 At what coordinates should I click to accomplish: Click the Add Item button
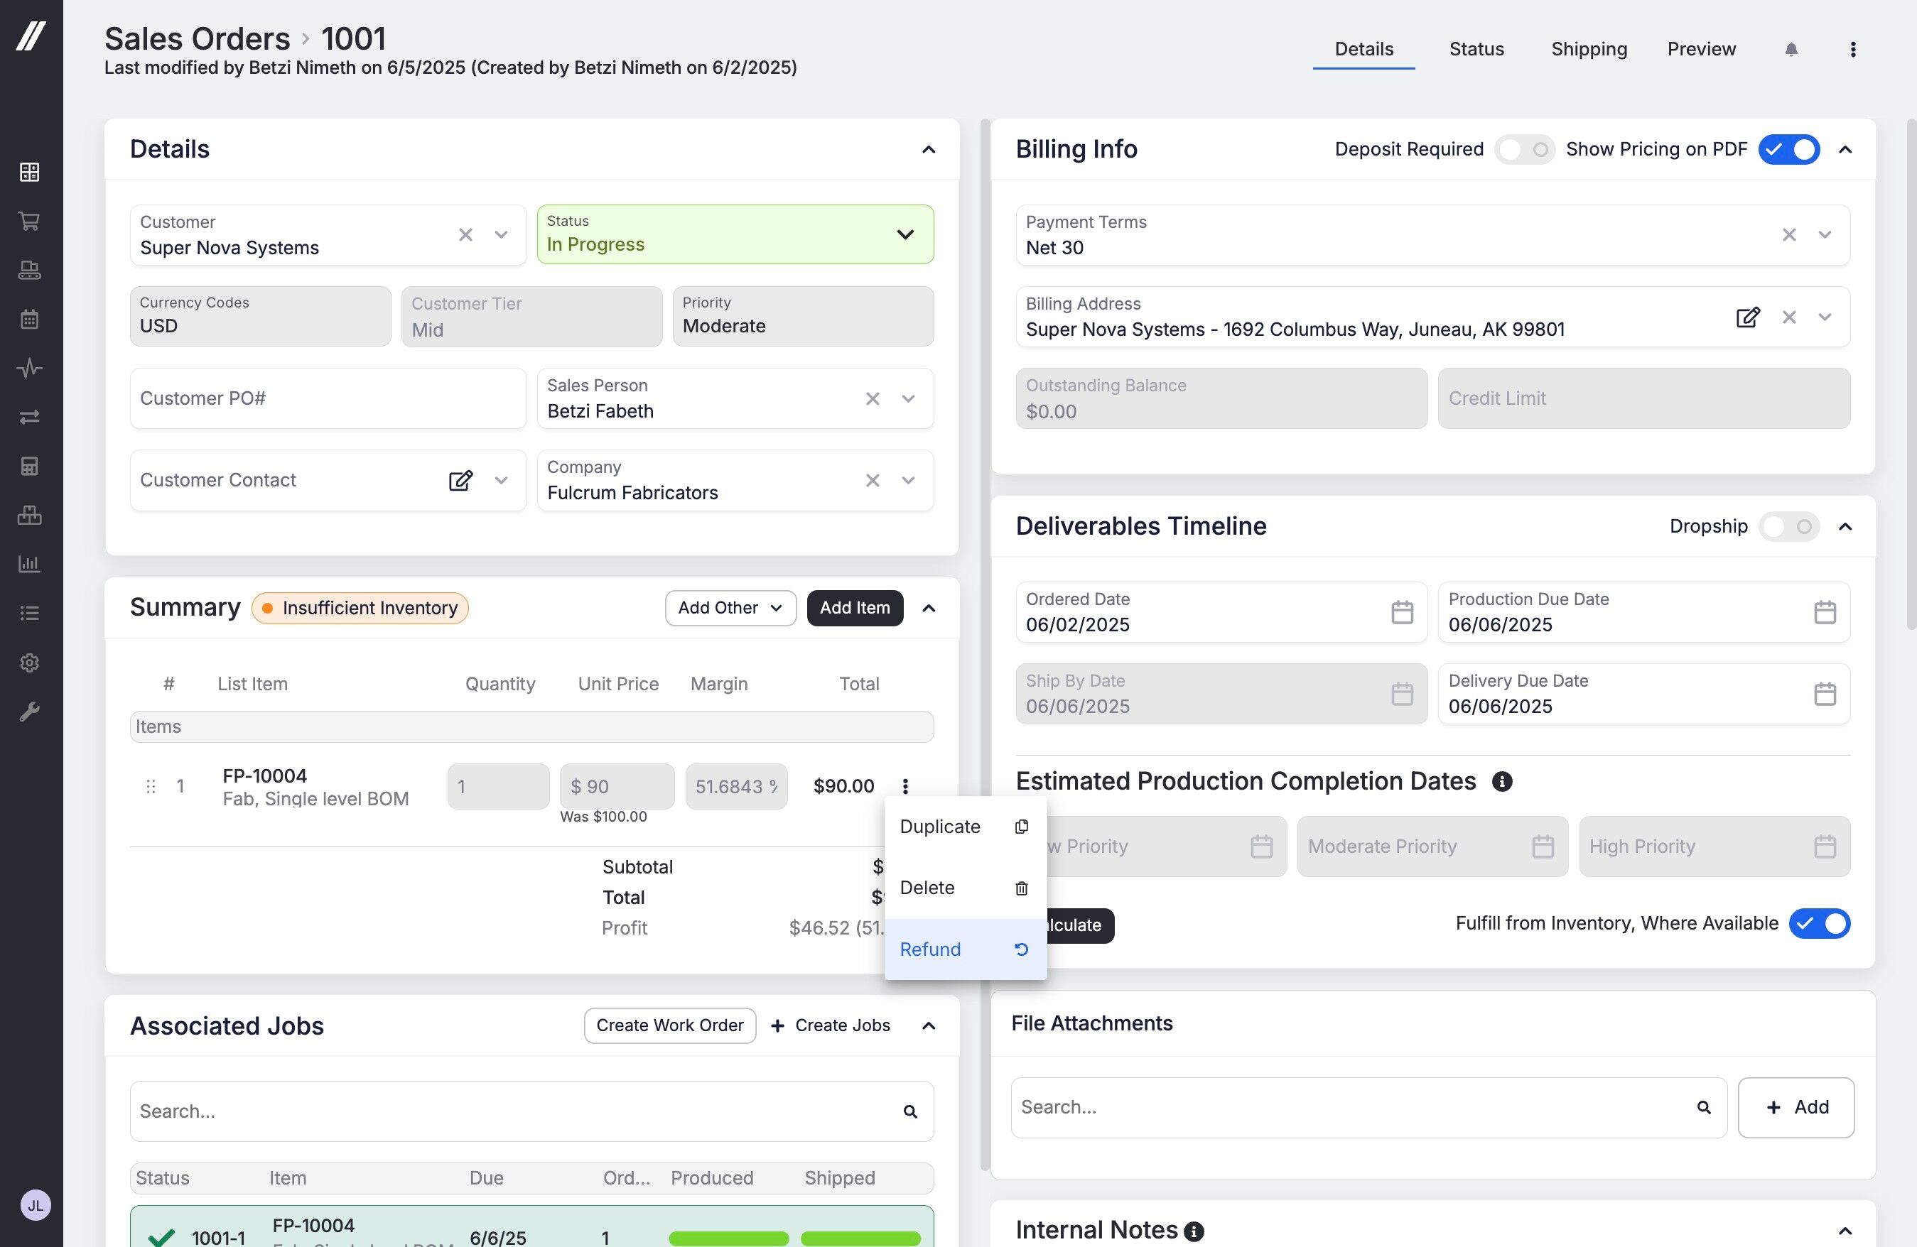854,608
